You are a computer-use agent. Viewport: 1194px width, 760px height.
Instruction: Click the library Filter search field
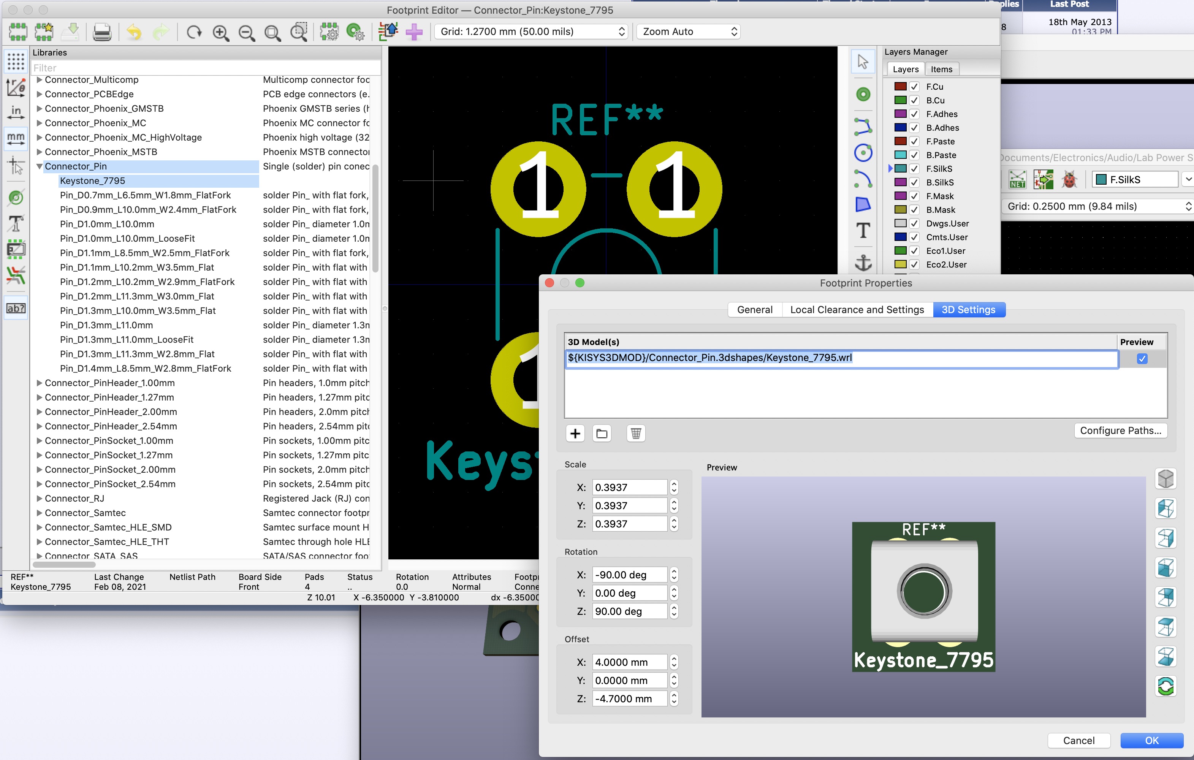pos(205,68)
